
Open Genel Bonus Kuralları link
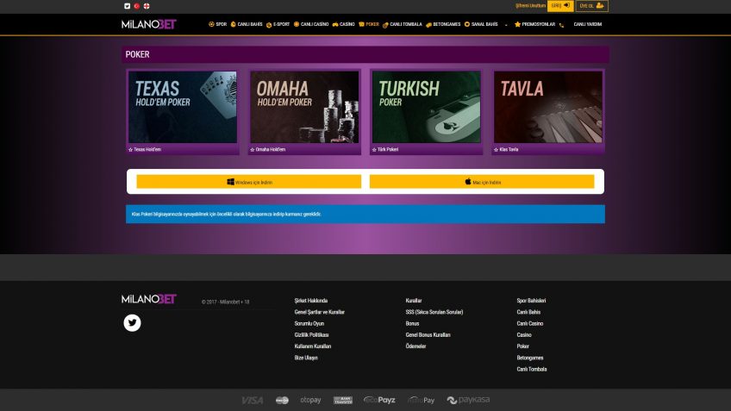point(428,335)
